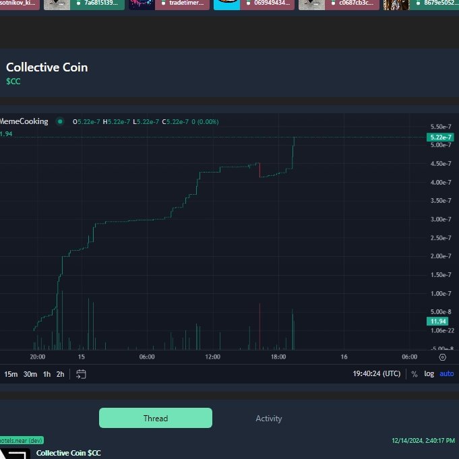Open the go-to-date calendar icon

click(81, 374)
